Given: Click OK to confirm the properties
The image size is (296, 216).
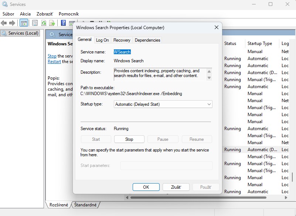Looking at the screenshot, I should 146,187.
